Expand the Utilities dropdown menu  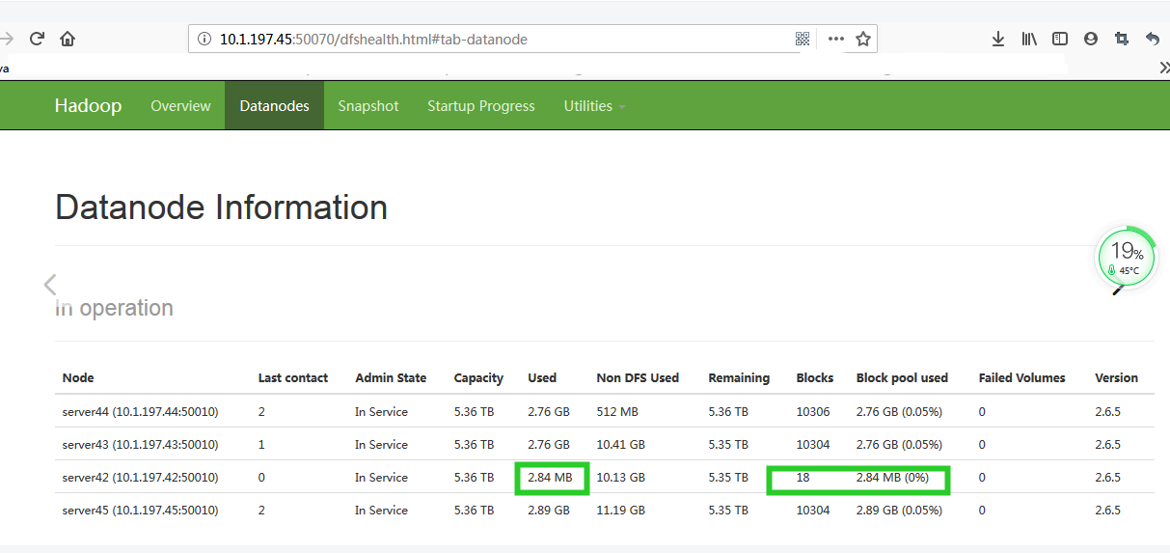coord(594,105)
